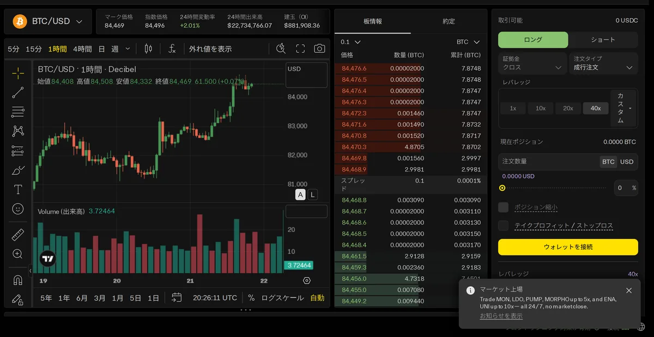654x337 pixels.
Task: Select the crosshair cursor tool
Action: (x=18, y=73)
